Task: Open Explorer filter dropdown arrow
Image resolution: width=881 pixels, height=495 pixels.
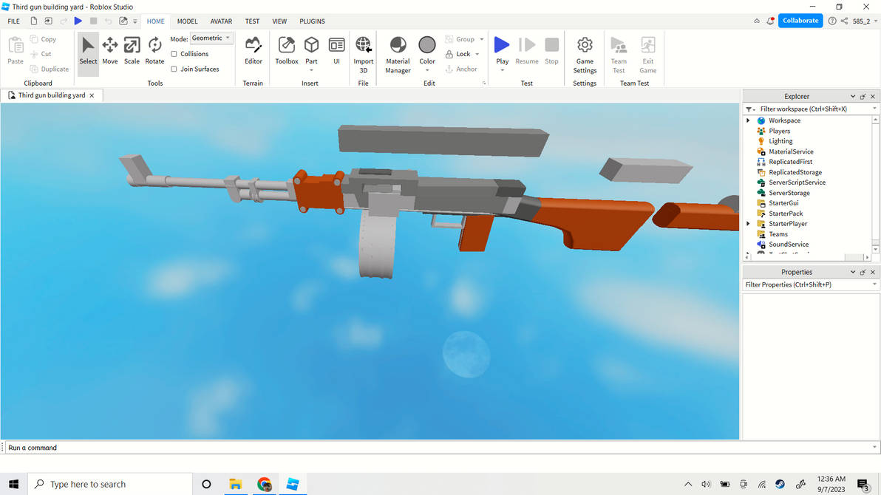Action: click(874, 109)
